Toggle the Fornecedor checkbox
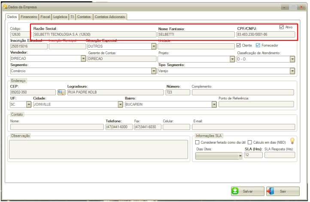Screen dimensions: 310x202 [258, 45]
